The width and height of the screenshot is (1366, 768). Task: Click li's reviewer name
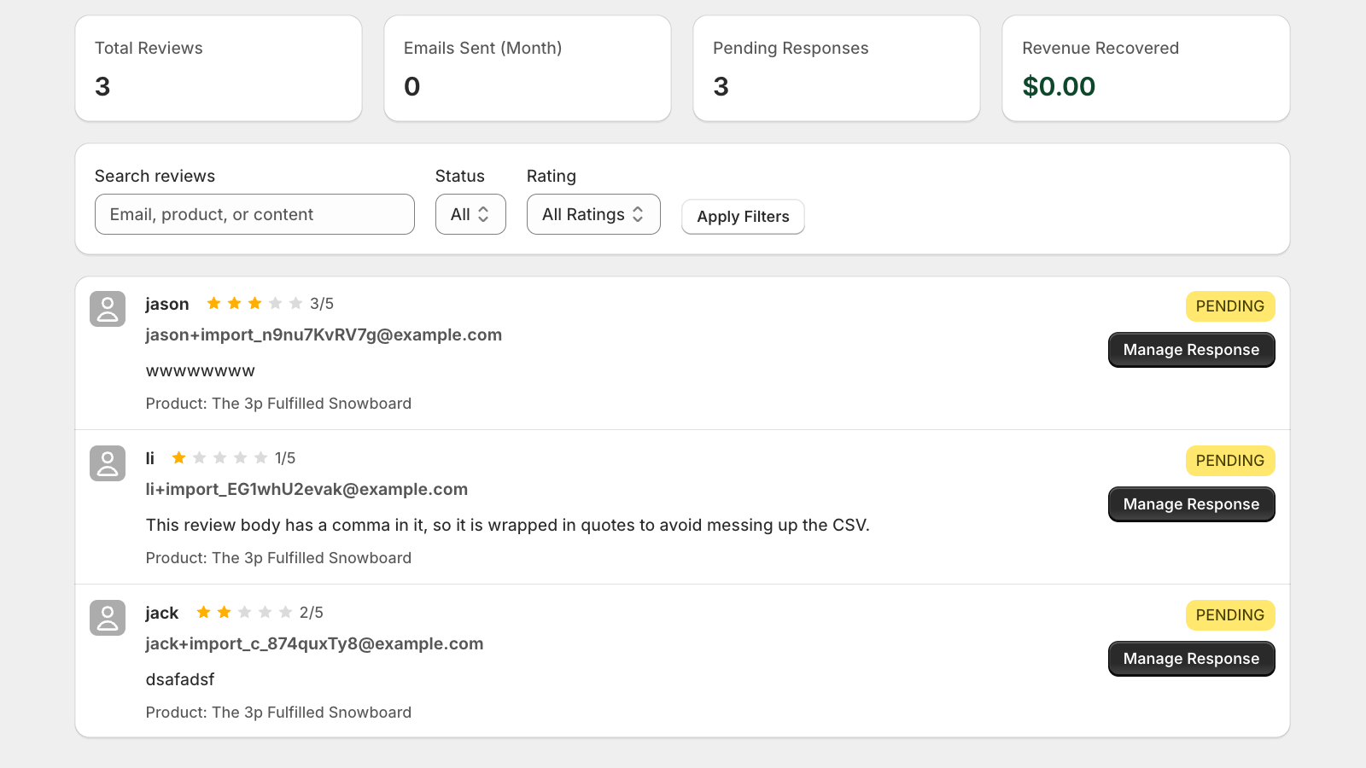coord(150,458)
